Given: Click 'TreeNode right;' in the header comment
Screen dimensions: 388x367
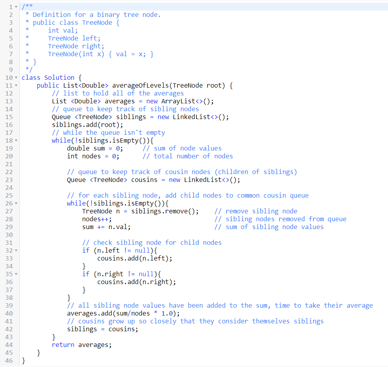Looking at the screenshot, I should 76,46.
